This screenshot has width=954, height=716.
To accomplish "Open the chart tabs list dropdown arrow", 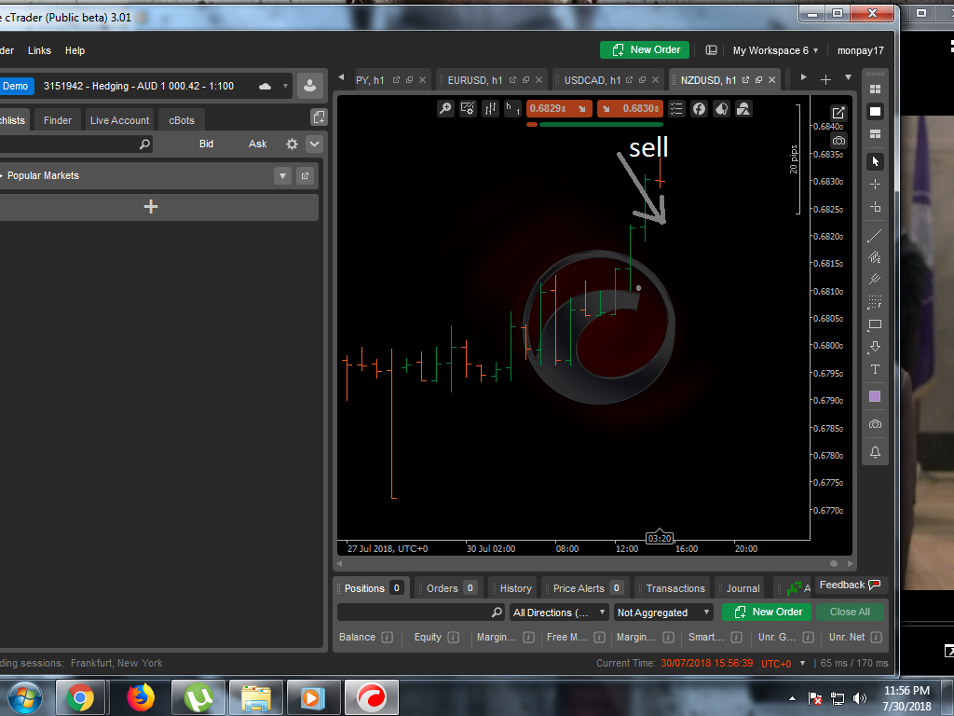I will coord(848,77).
